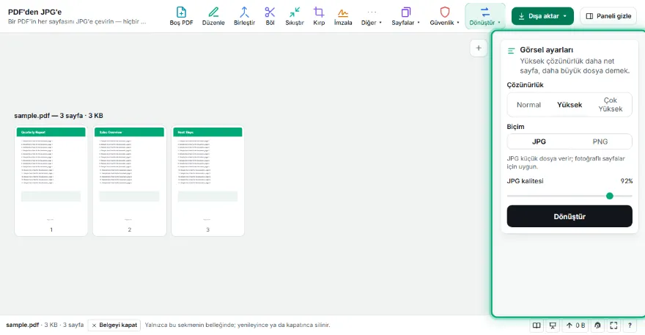Choose JPG format
The height and width of the screenshot is (335, 645).
[539, 141]
